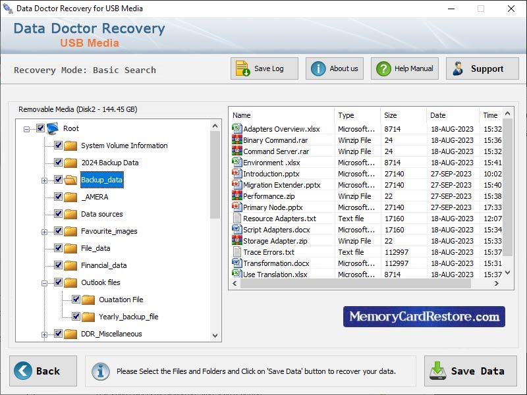Click the MemoryCardRestore.com banner
The height and width of the screenshot is (395, 527).
(424, 316)
